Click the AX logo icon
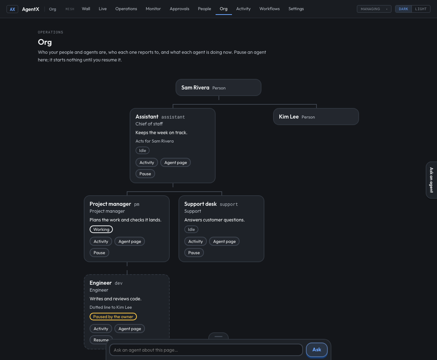The image size is (437, 360). pos(12,9)
